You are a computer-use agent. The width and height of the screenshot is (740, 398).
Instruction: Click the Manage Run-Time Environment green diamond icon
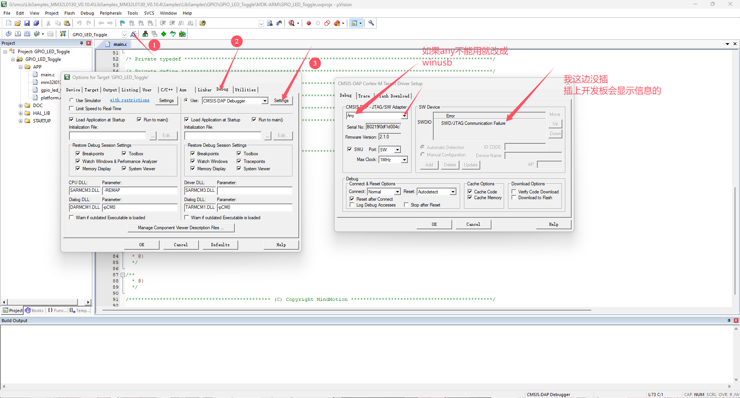[164, 34]
